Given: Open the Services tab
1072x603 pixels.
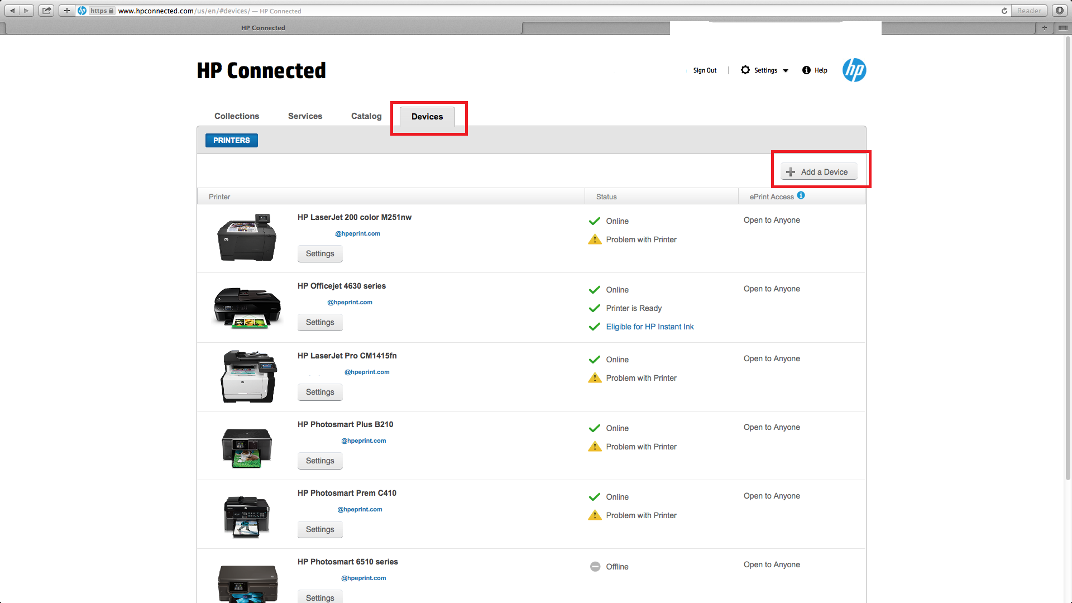Looking at the screenshot, I should [305, 116].
